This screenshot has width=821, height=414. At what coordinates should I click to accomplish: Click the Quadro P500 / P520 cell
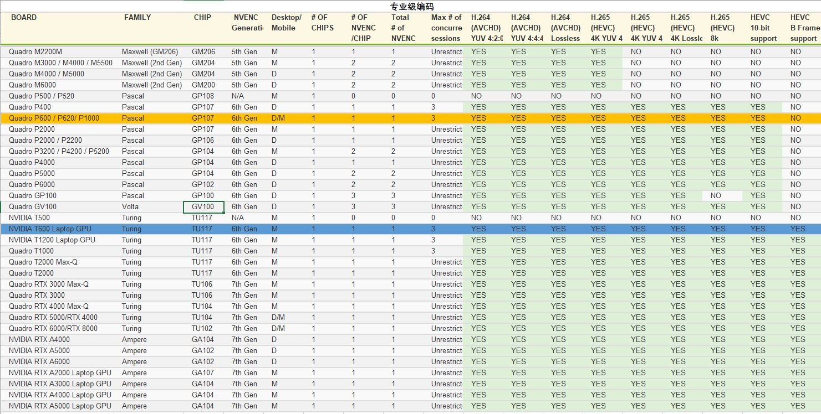pyautogui.click(x=57, y=96)
